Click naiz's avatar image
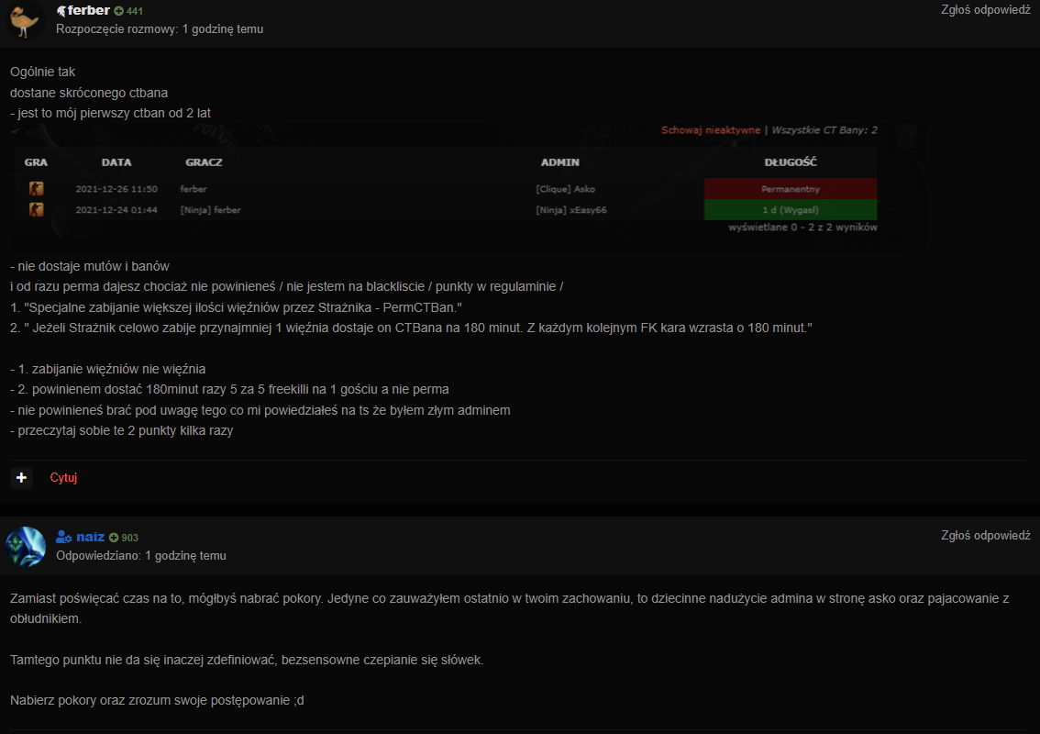Screen dimensions: 1040x734 tap(25, 546)
